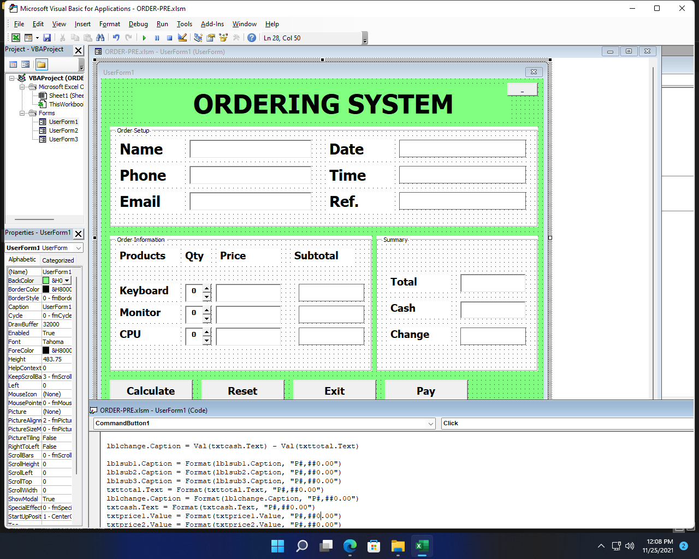
Task: Open the Insert menu
Action: tap(82, 24)
